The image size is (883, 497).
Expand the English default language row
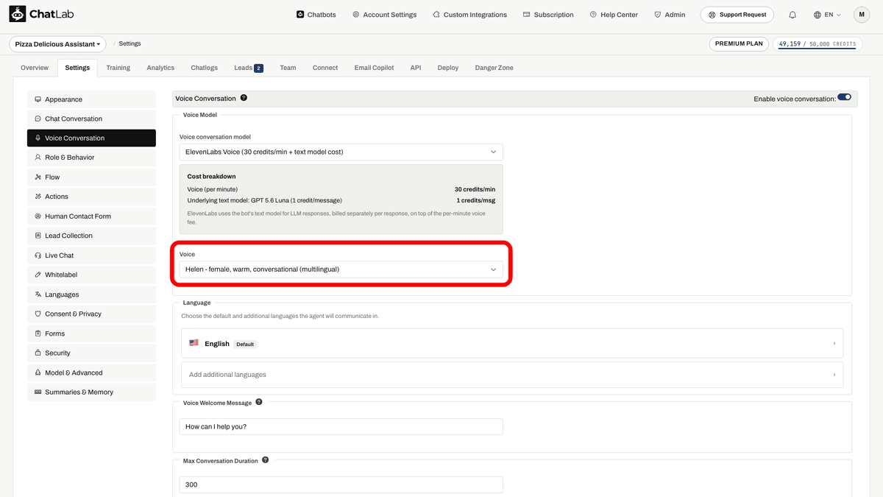(x=512, y=343)
